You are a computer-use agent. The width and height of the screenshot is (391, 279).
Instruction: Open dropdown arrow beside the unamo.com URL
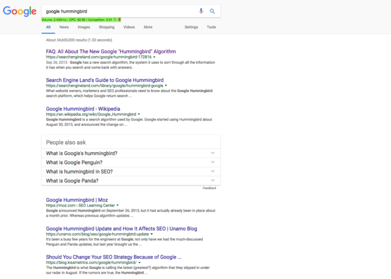click(x=152, y=234)
